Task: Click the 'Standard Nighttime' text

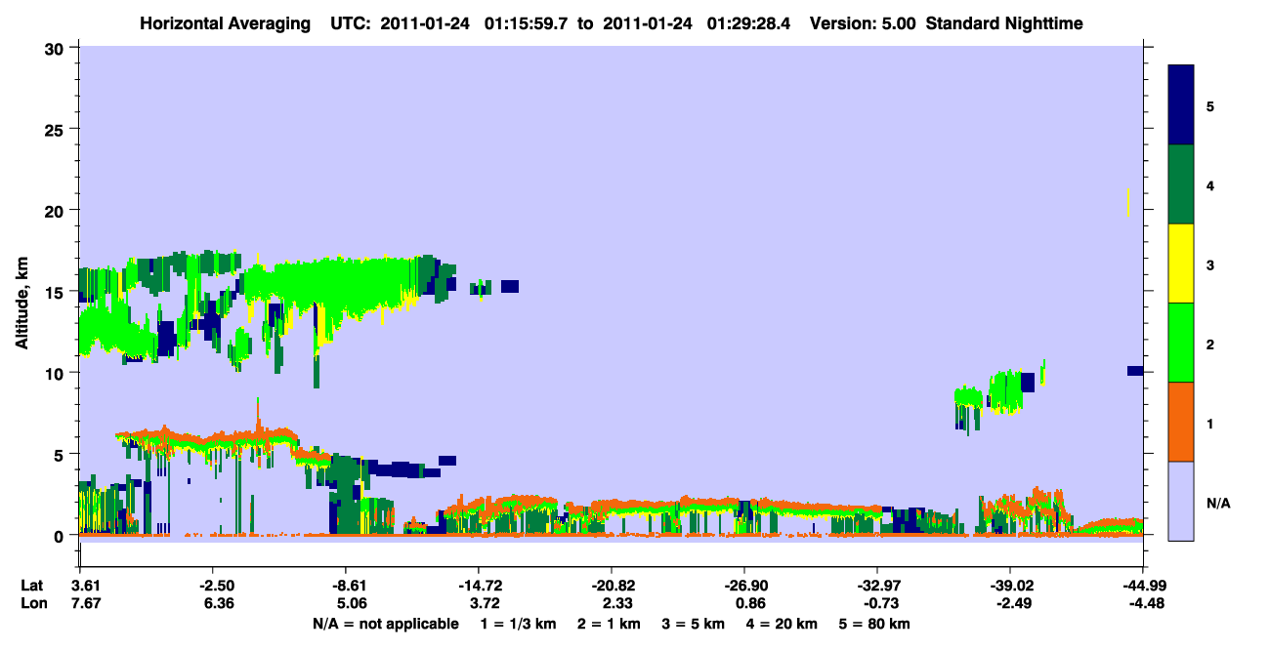Action: [1003, 22]
